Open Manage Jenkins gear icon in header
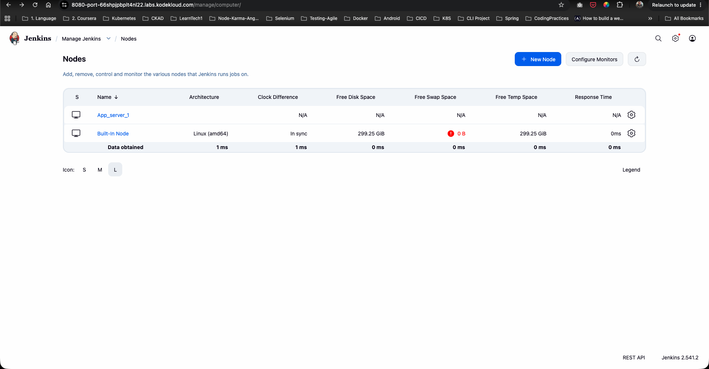The image size is (709, 369). point(675,38)
